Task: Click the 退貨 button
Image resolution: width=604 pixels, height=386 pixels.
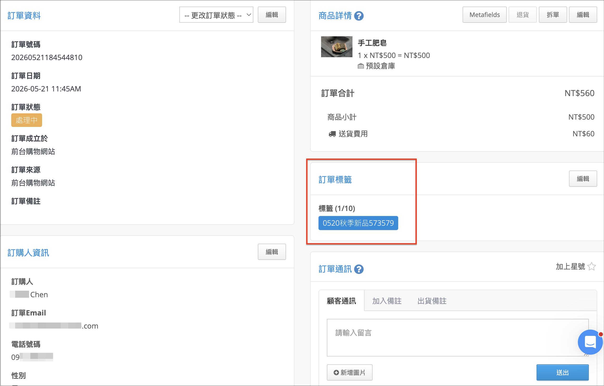Action: [522, 15]
